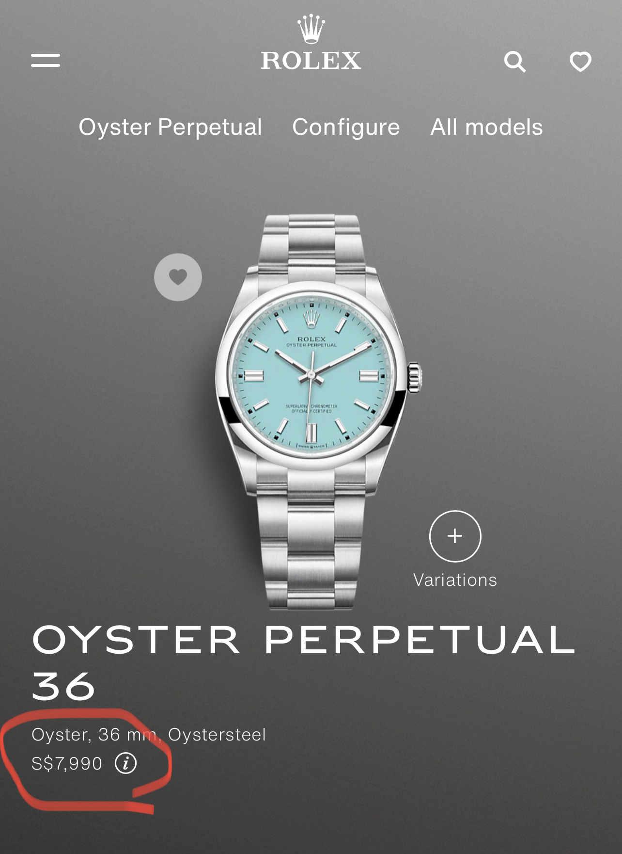
Task: Click the turquoise watch dial
Action: (x=312, y=375)
